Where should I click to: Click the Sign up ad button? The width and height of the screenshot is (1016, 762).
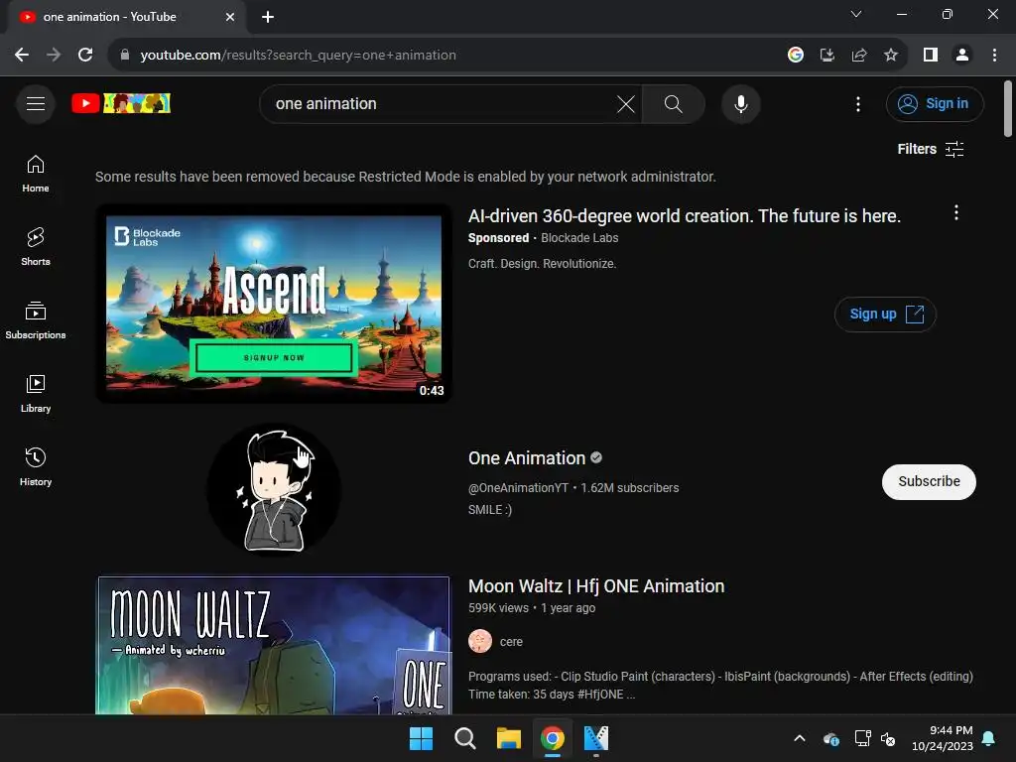pos(885,315)
